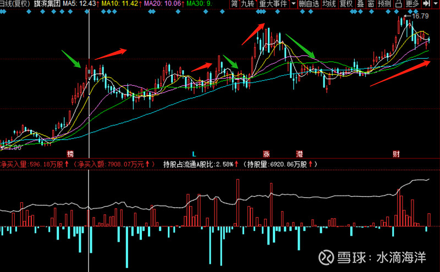
Task: Click the 预测 forecast button
Action: (384, 4)
